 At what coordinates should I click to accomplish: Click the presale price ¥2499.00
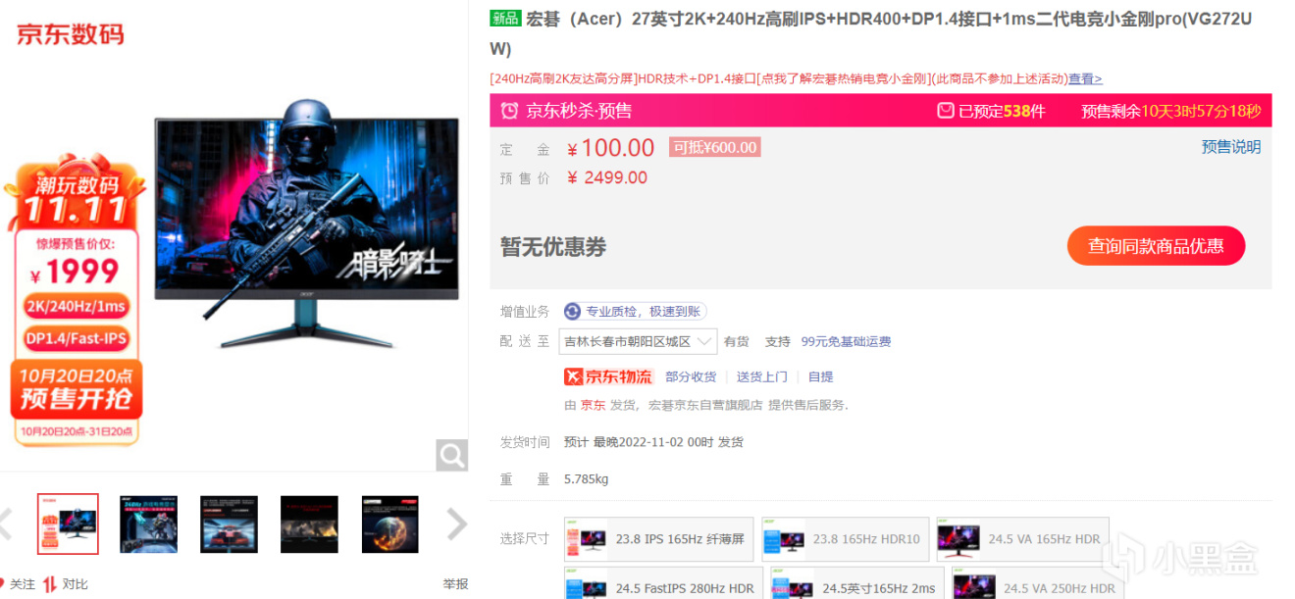606,177
